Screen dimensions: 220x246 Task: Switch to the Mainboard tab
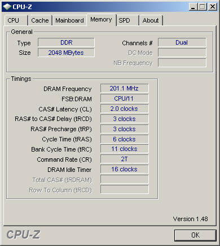click(69, 20)
